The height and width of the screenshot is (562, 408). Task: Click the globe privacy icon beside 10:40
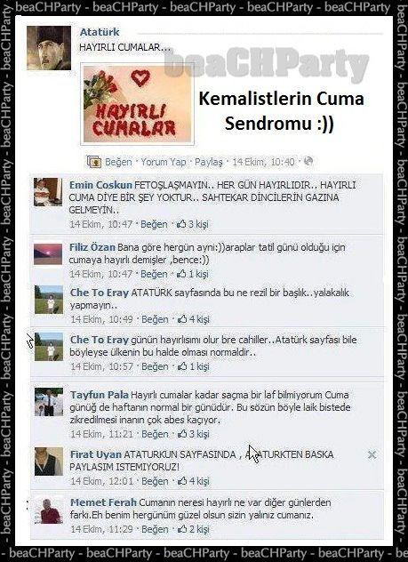coord(308,162)
